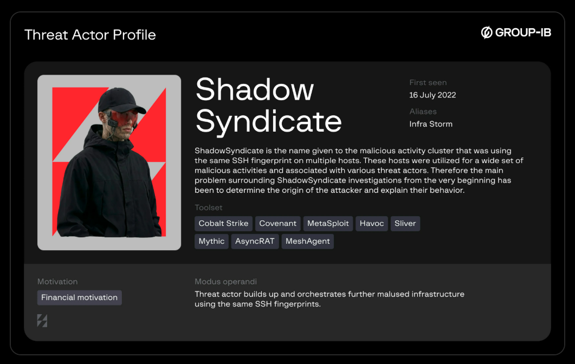Select the Covenant tool tag
The height and width of the screenshot is (364, 575).
(277, 224)
